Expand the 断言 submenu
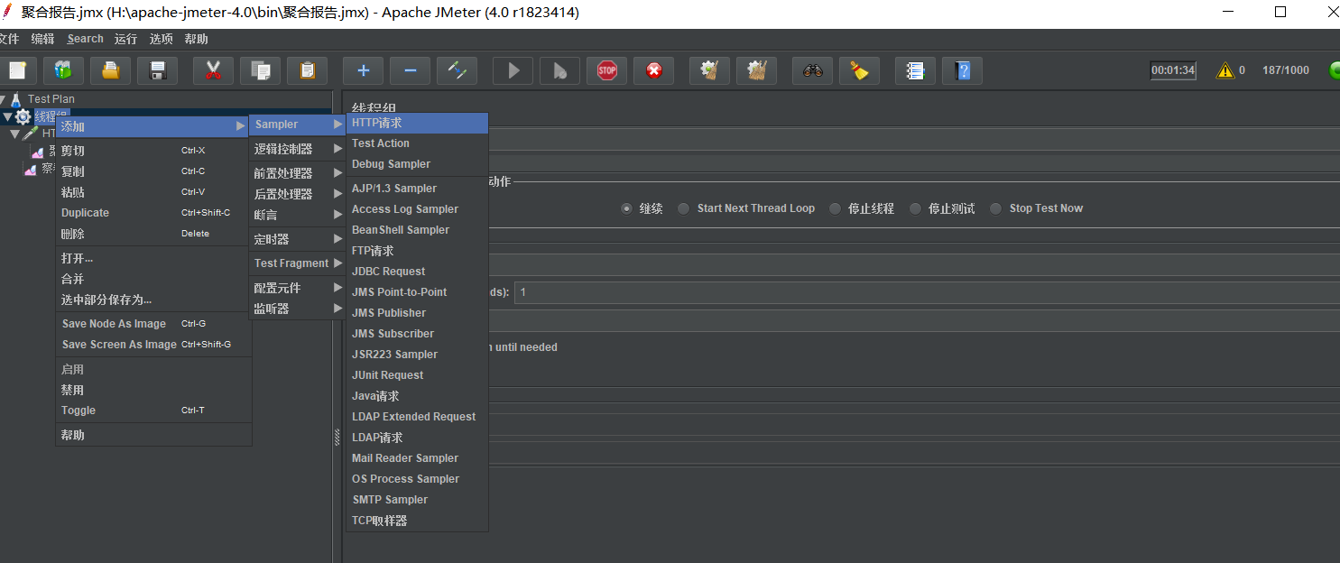 pos(297,215)
